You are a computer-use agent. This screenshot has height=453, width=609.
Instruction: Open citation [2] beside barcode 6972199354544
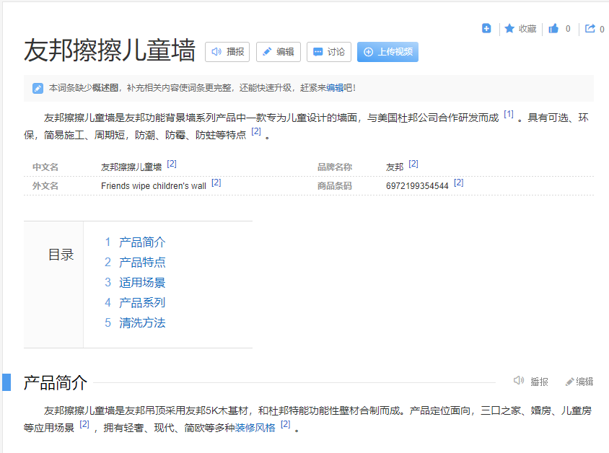(459, 182)
